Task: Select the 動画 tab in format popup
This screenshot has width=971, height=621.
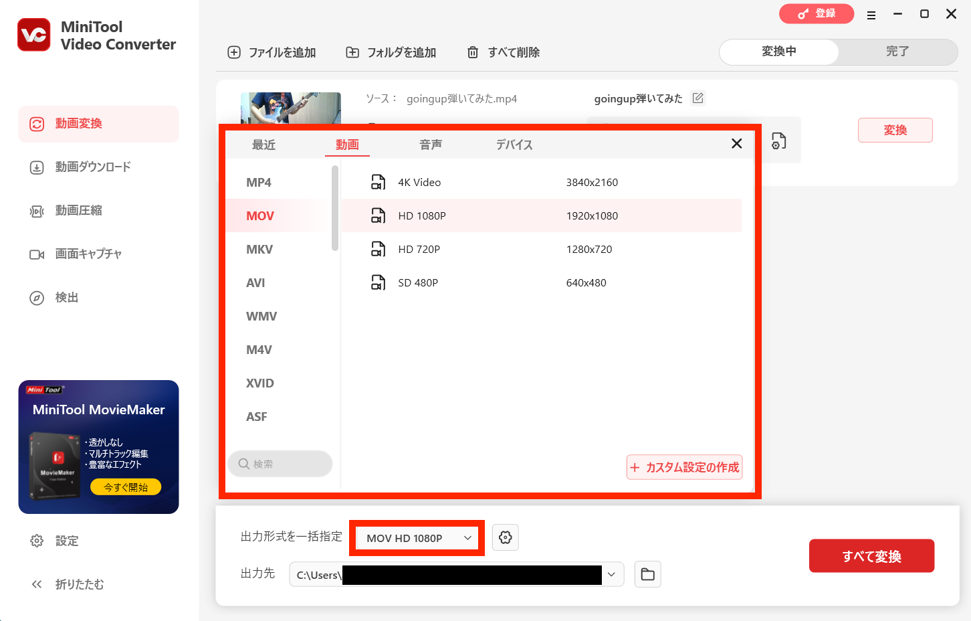Action: (x=347, y=145)
